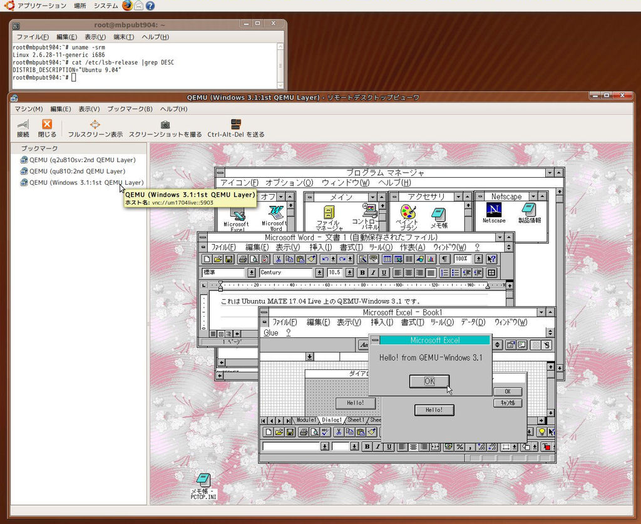Click Columns icon in Word toolbar
Image resolution: width=641 pixels, height=524 pixels.
409,259
